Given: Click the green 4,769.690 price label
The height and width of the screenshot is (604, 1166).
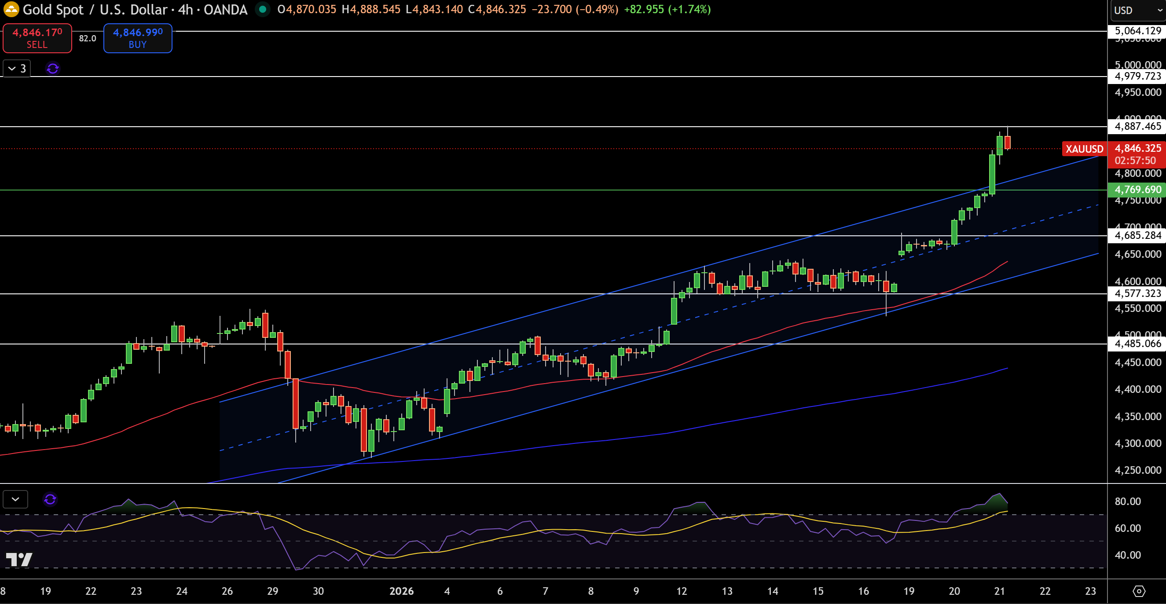Looking at the screenshot, I should [x=1137, y=190].
